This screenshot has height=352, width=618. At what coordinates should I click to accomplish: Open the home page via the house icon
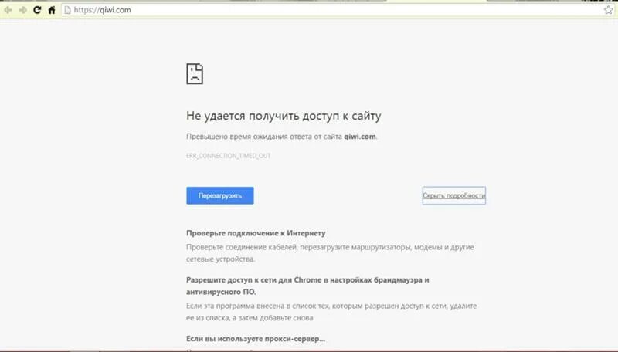pyautogui.click(x=52, y=10)
